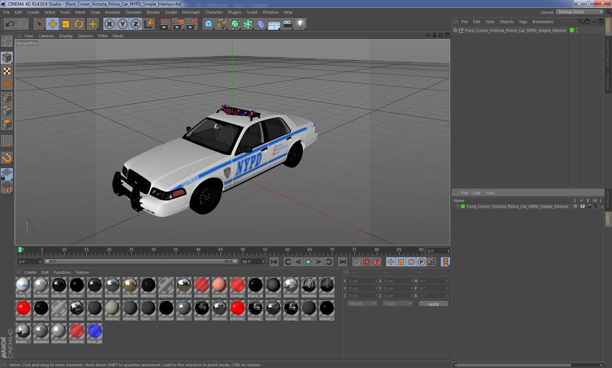Open the viewport Display menu
612x368 pixels.
tap(66, 36)
